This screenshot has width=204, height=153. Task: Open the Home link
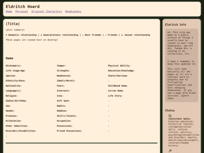[x=9, y=11]
